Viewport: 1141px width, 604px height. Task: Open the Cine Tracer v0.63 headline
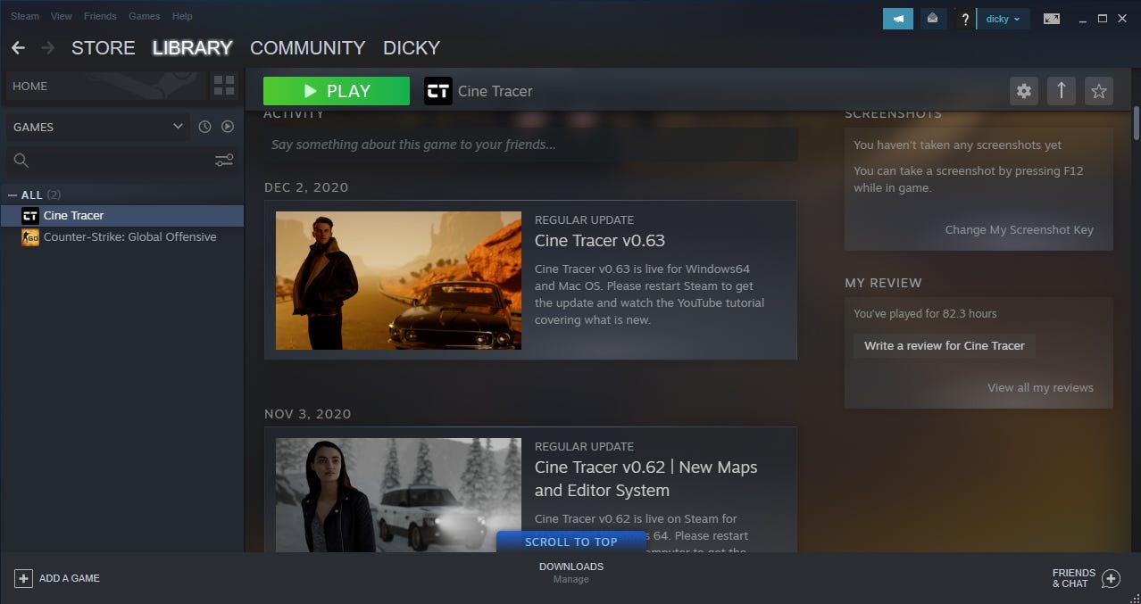coord(600,241)
